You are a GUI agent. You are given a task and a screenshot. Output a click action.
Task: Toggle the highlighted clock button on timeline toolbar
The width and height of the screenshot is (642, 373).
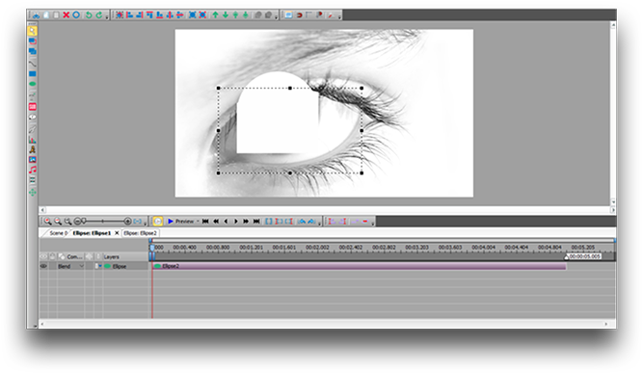pyautogui.click(x=158, y=222)
